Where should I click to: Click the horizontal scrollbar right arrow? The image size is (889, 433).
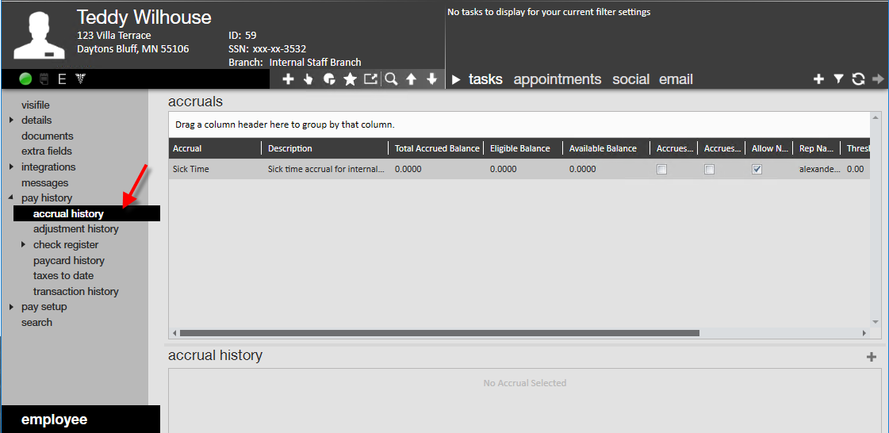pyautogui.click(x=864, y=333)
